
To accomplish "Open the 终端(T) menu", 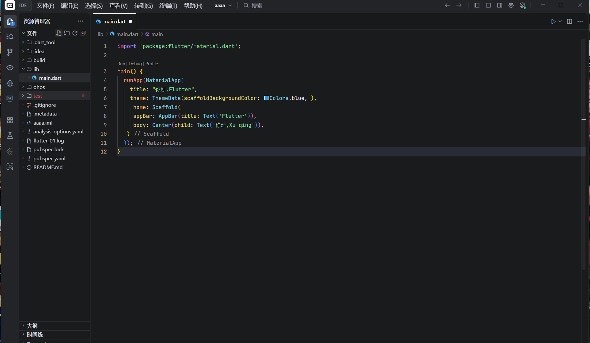I will (168, 6).
